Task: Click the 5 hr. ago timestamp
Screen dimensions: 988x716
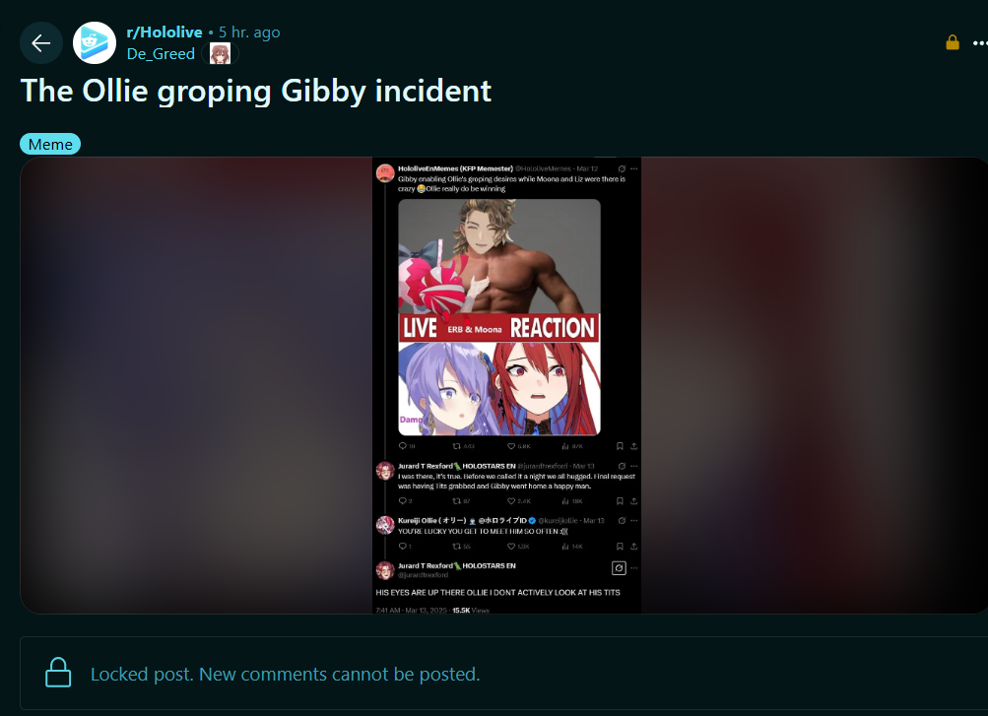Action: [249, 33]
